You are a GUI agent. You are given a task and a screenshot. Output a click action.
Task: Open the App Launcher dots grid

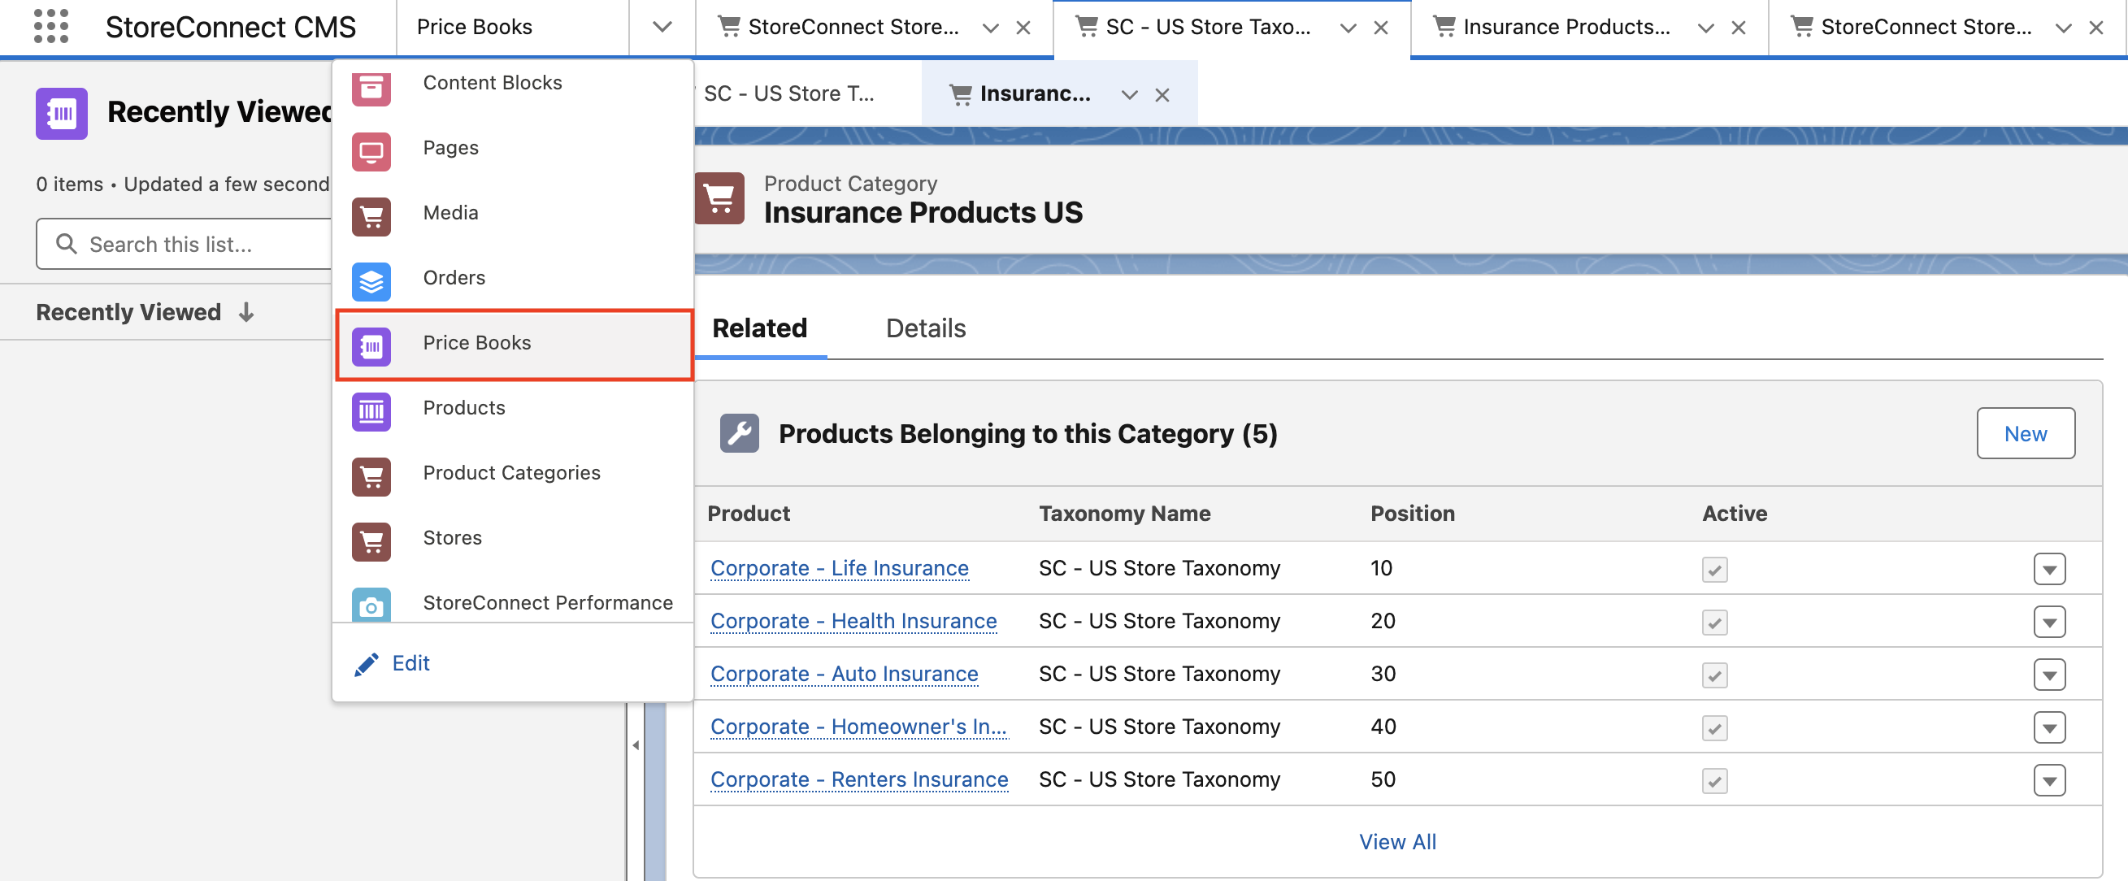(50, 27)
